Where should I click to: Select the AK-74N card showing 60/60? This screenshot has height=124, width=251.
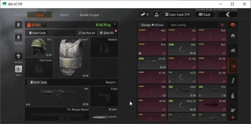(x=152, y=63)
